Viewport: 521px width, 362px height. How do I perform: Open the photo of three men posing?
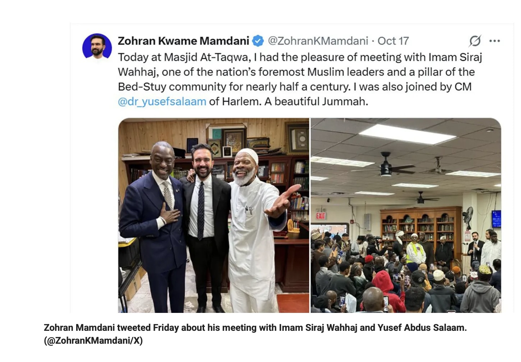(213, 215)
